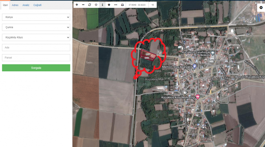Open the Küçükköy Köyü neighborhood dropdown
Image resolution: width=265 pixels, height=147 pixels.
(x=36, y=38)
